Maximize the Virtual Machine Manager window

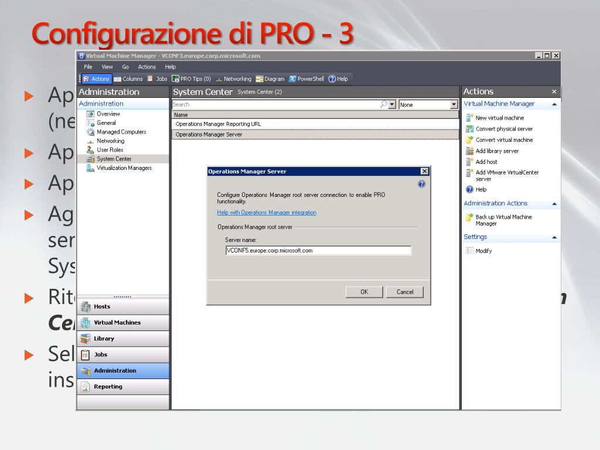(x=548, y=56)
